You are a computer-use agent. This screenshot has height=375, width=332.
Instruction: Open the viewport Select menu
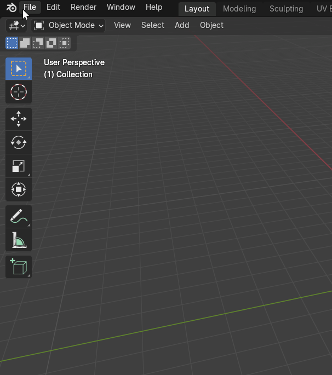[153, 25]
